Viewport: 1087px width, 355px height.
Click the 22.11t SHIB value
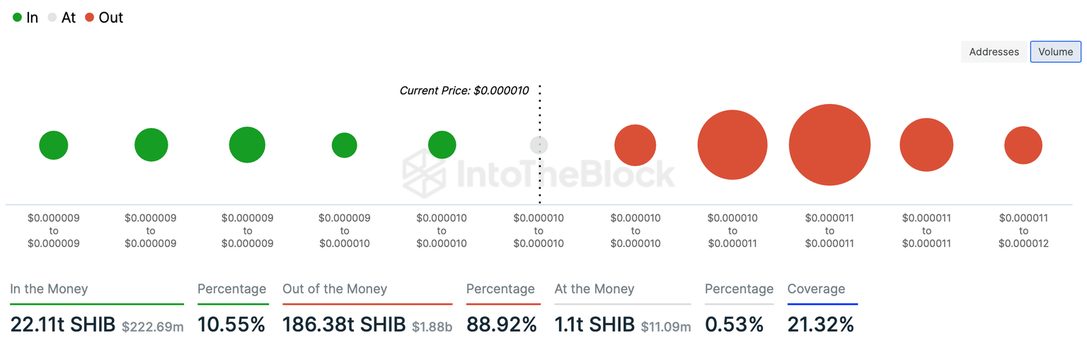coord(63,325)
